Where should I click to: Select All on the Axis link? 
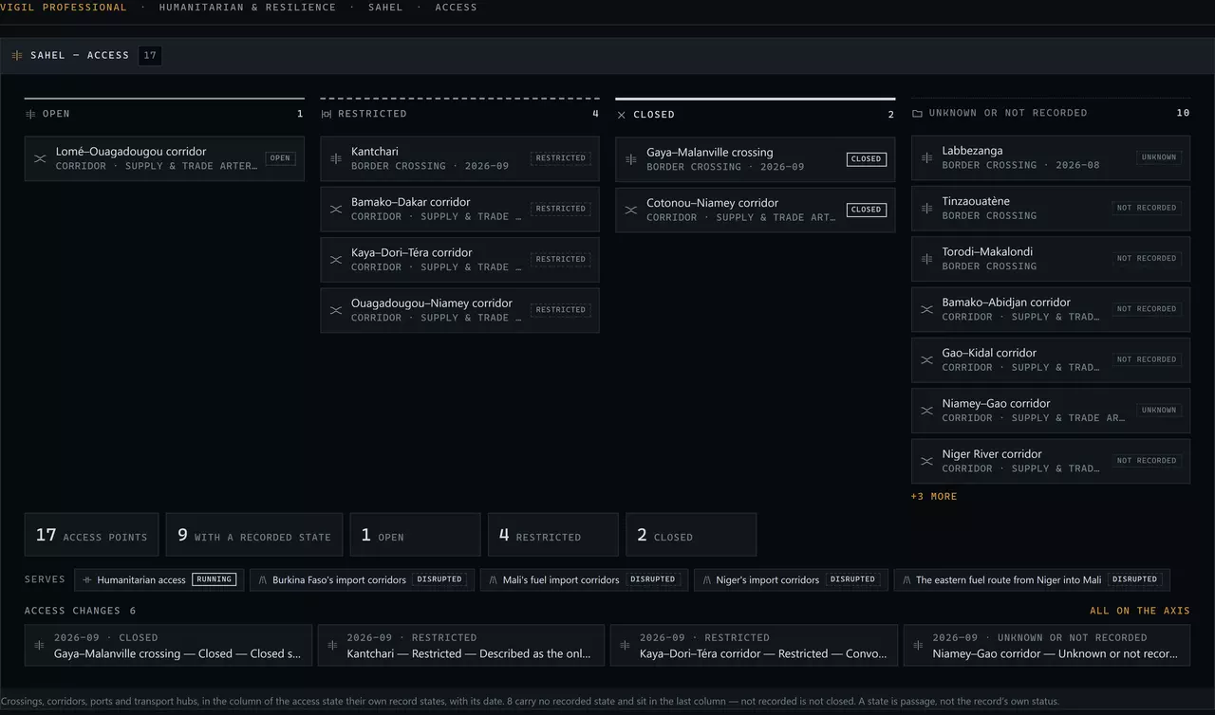click(x=1139, y=611)
